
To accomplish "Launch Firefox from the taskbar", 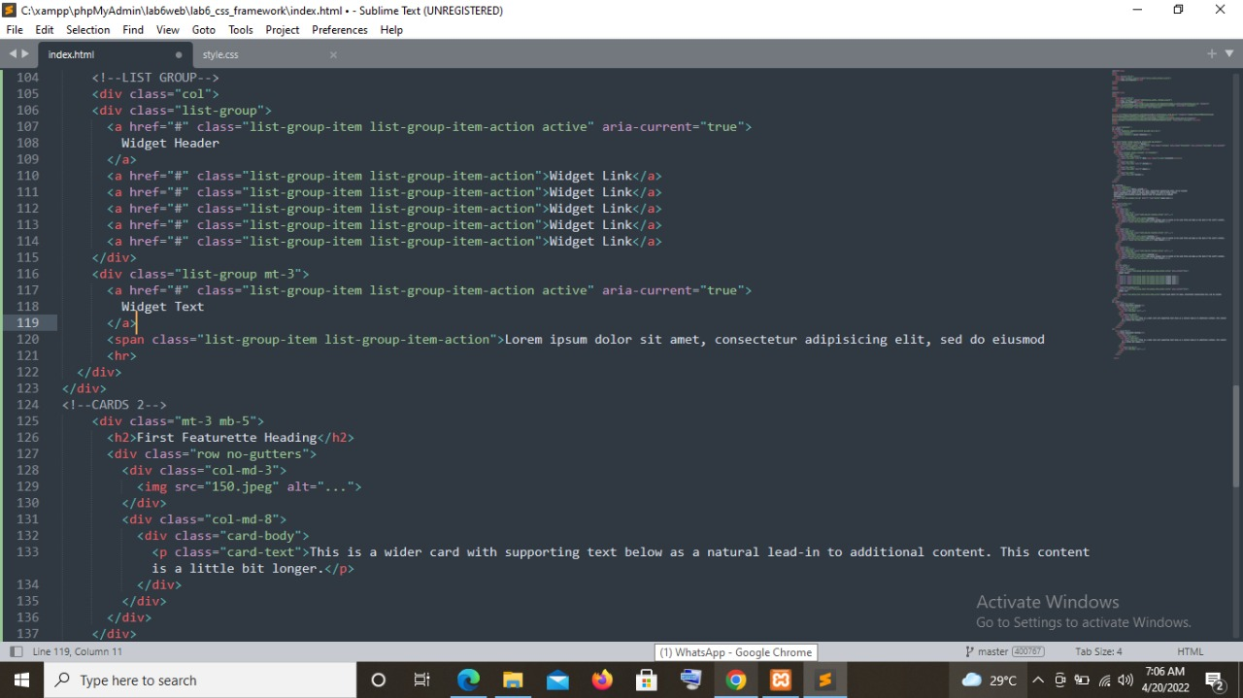I will (601, 680).
